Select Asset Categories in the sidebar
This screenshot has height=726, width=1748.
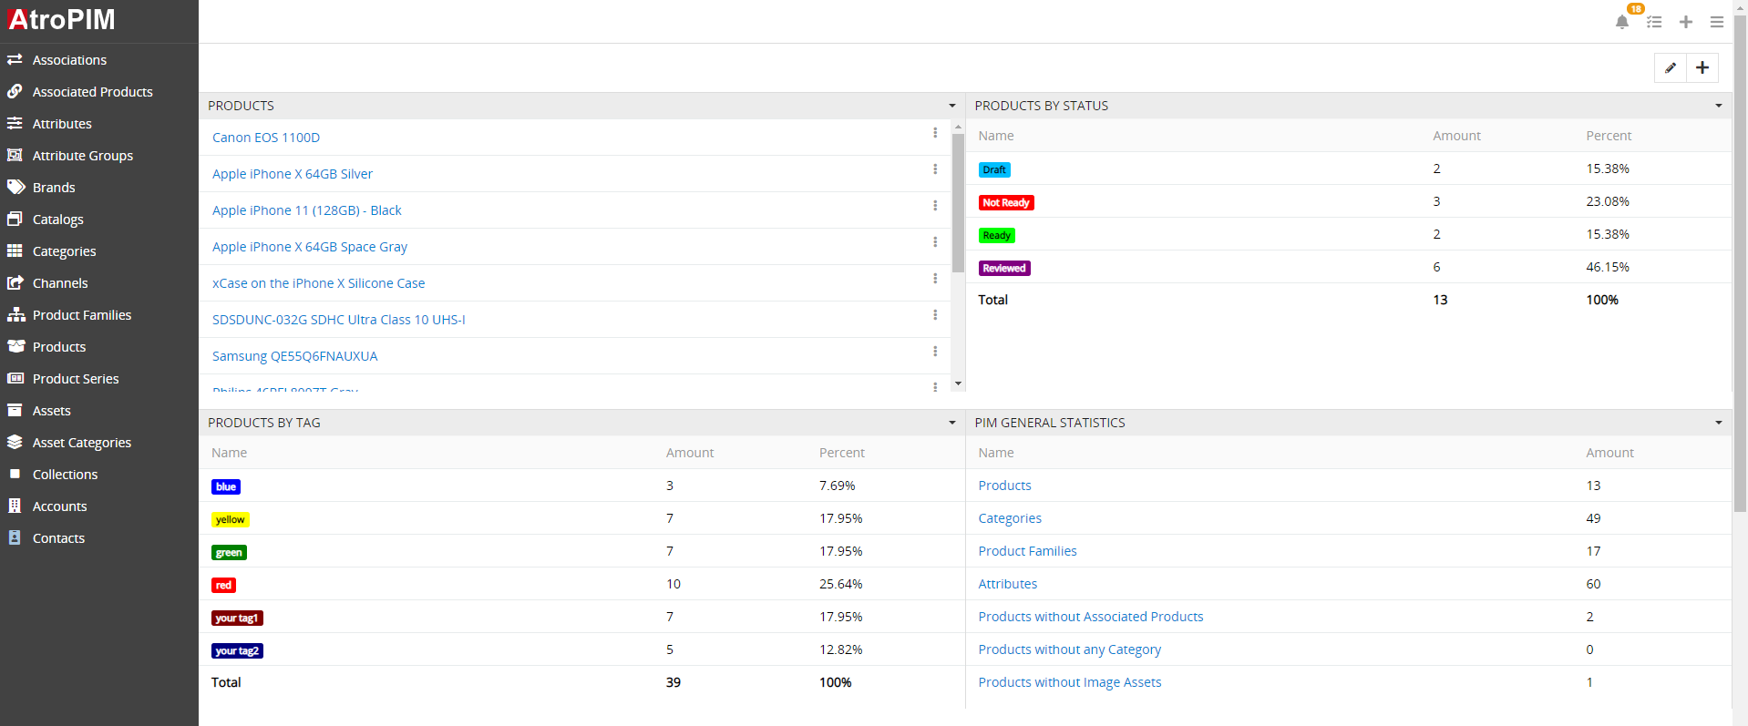coord(81,443)
